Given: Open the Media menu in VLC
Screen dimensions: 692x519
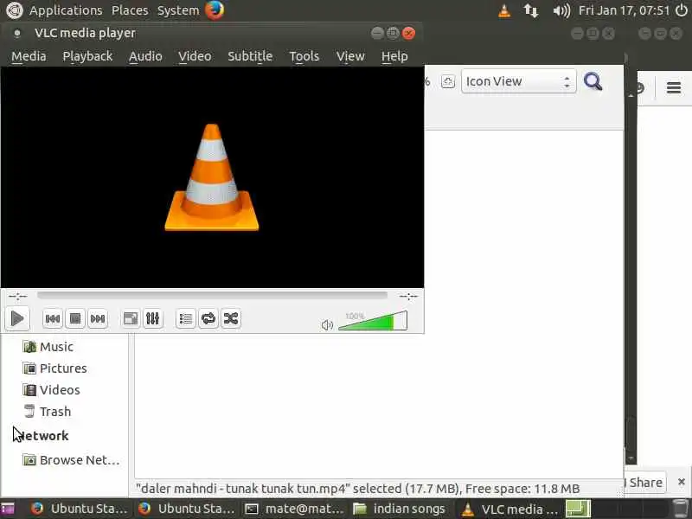Looking at the screenshot, I should coord(29,56).
